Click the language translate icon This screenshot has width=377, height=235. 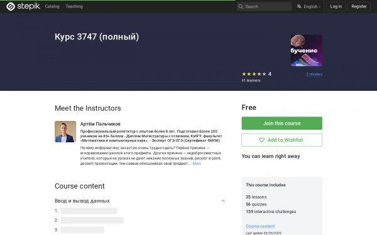299,6
